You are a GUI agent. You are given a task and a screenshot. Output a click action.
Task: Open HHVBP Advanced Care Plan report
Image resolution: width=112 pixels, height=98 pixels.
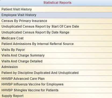pos(56,78)
